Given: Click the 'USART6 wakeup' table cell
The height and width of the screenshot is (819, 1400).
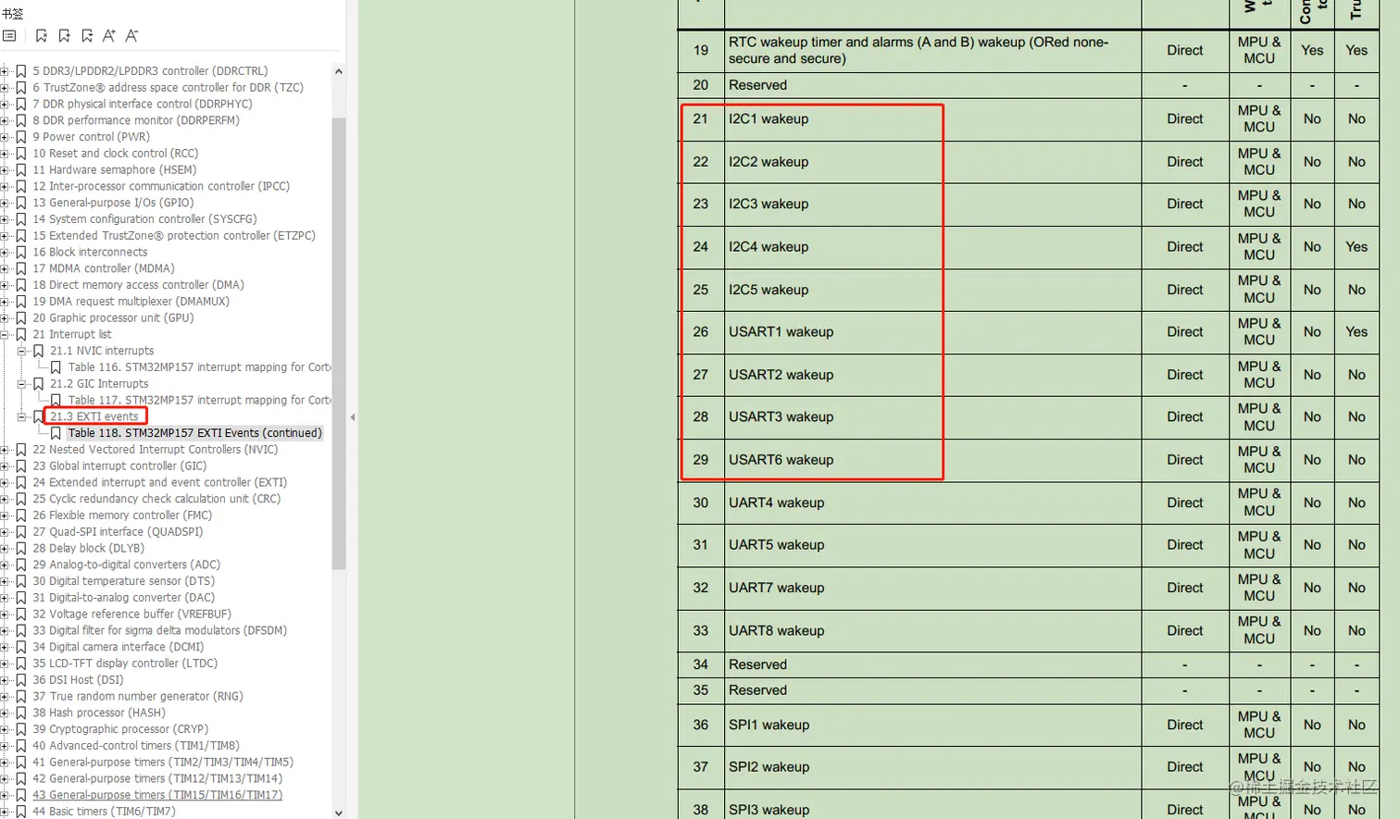Looking at the screenshot, I should pyautogui.click(x=932, y=460).
